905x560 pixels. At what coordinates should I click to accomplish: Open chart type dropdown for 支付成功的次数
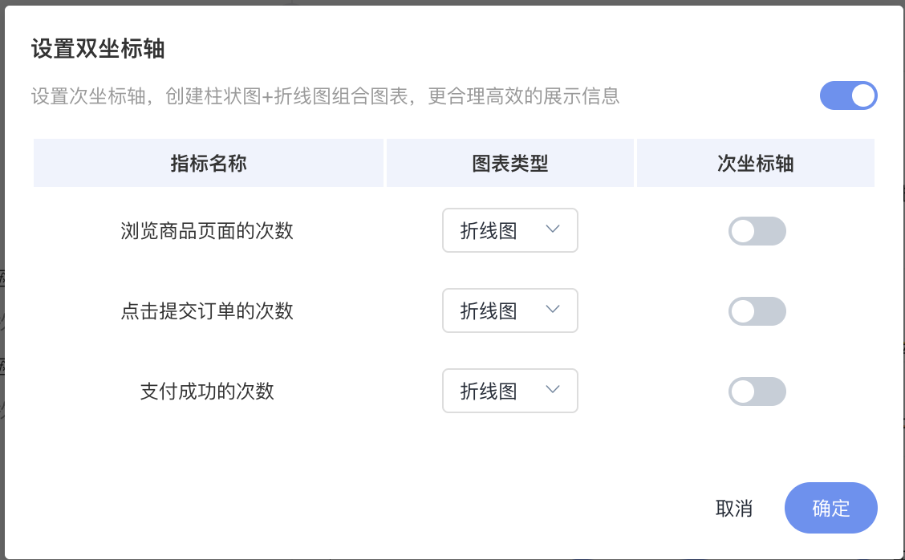coord(510,391)
